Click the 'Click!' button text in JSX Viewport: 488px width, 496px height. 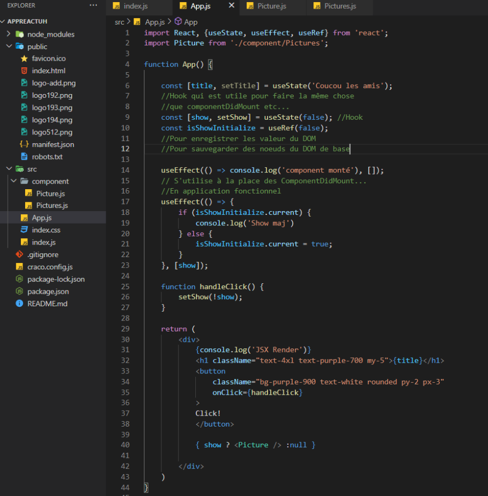[208, 413]
